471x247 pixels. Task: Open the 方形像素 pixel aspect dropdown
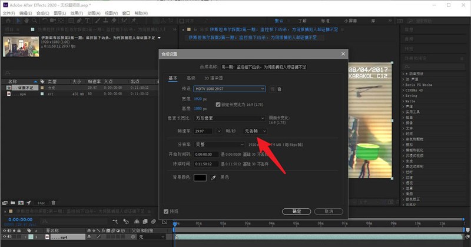pyautogui.click(x=231, y=118)
